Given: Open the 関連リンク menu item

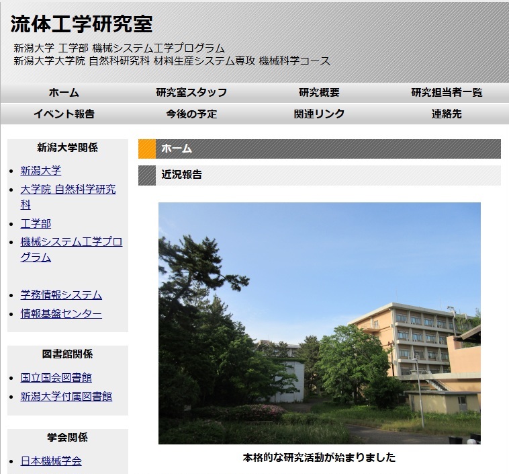Looking at the screenshot, I should coord(319,114).
